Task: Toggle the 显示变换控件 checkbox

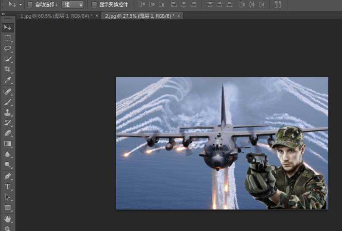Action: 94,5
